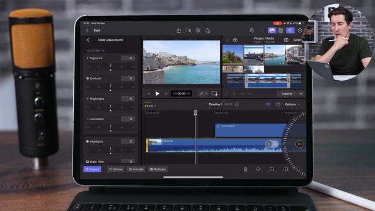Viewport: 375px width, 211px height.
Task: Toggle the timeline clip connection icon
Action: point(268,104)
